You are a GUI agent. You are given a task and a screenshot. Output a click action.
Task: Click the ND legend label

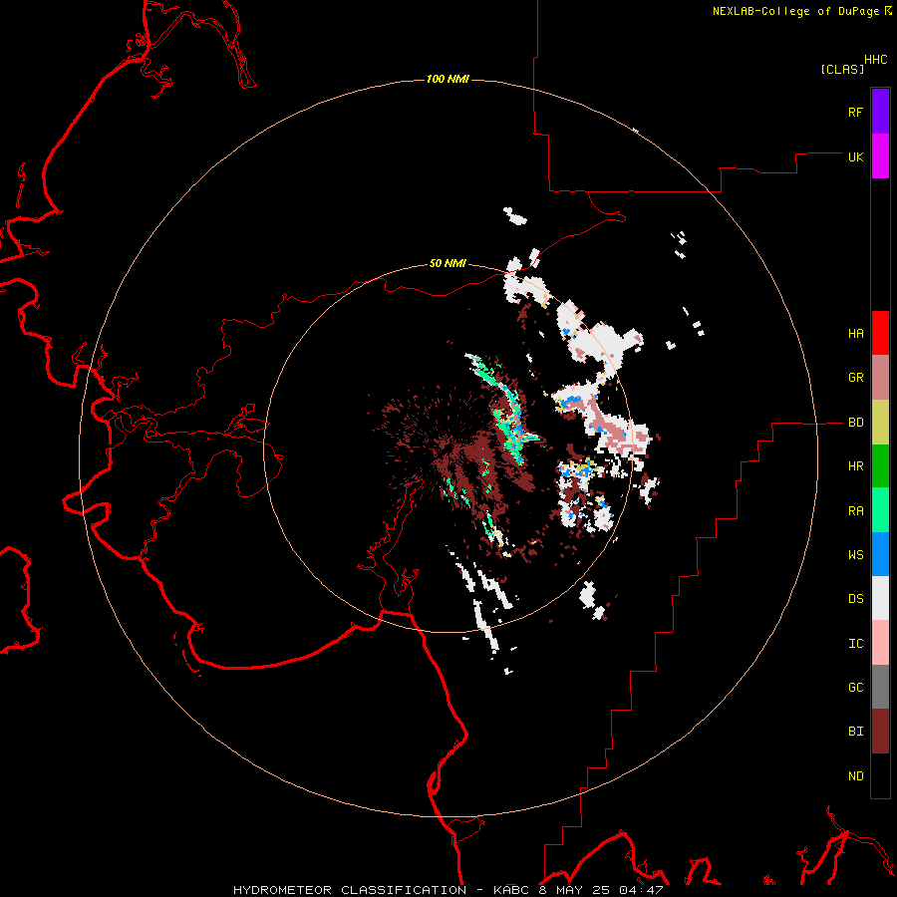click(x=855, y=776)
